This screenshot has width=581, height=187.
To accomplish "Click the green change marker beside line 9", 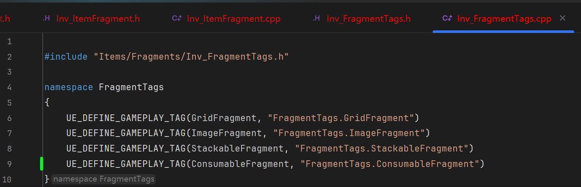I will click(x=41, y=164).
